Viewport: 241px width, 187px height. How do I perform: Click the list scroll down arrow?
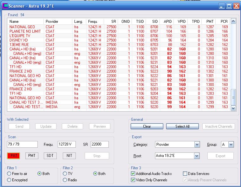click(233, 108)
